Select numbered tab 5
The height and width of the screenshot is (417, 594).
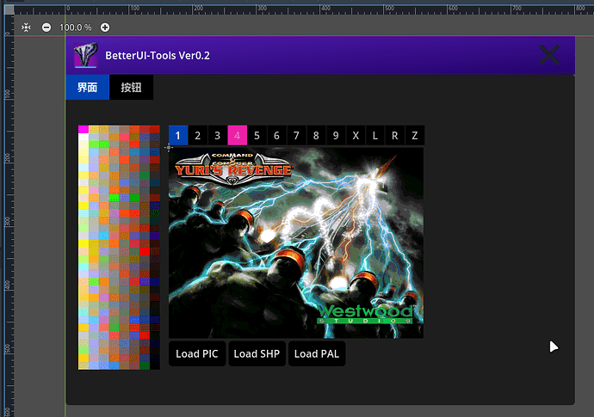pyautogui.click(x=257, y=136)
